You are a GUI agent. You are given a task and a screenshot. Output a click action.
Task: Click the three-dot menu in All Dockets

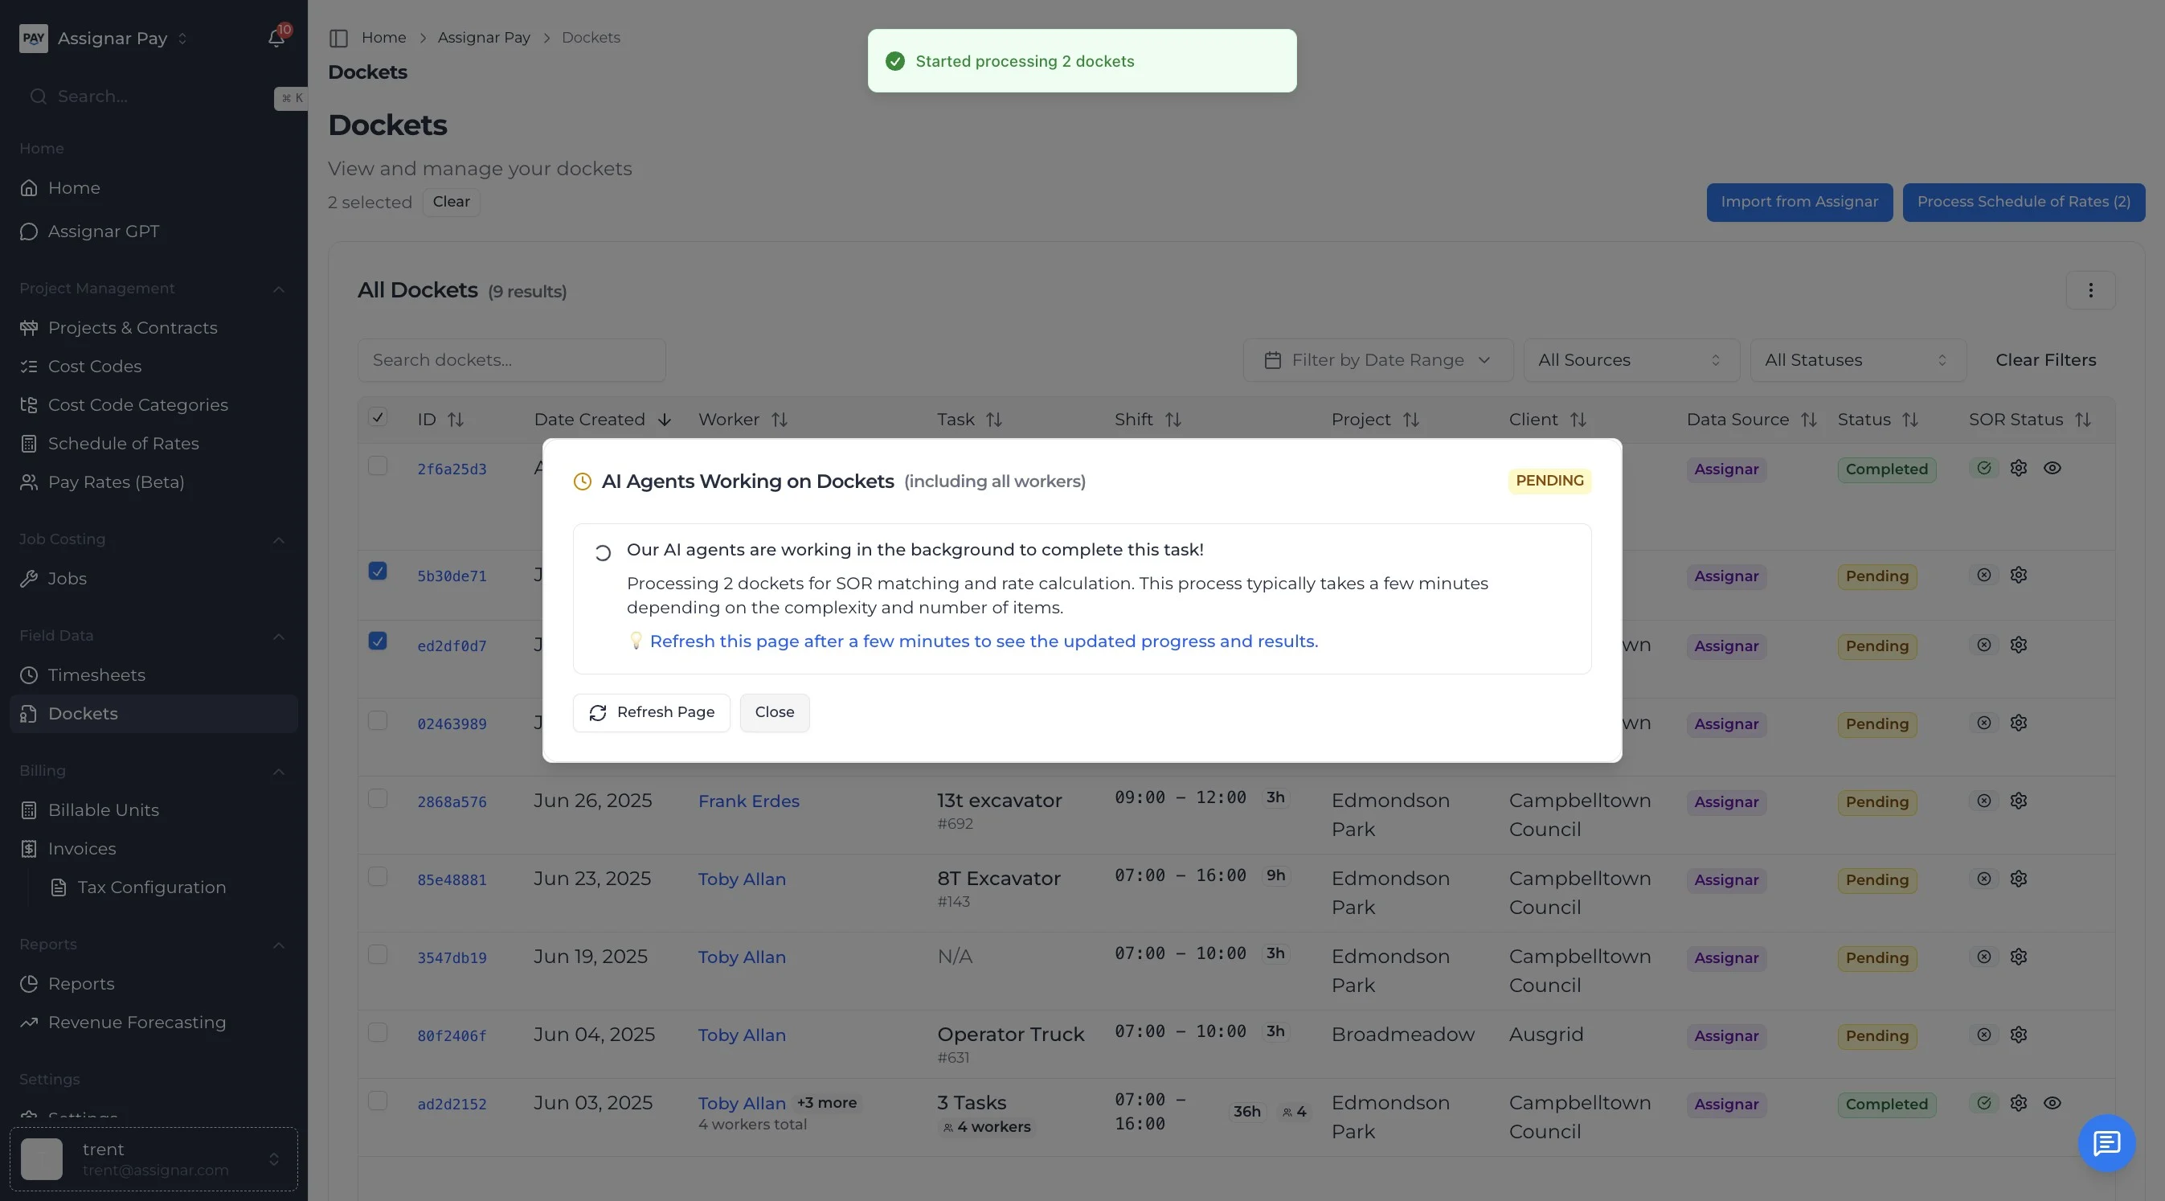2090,291
